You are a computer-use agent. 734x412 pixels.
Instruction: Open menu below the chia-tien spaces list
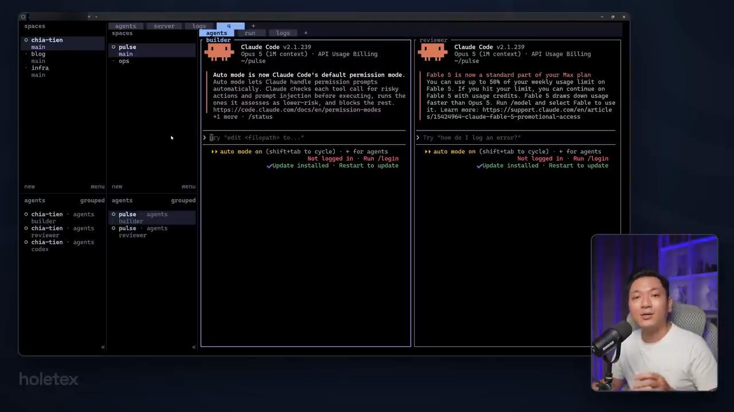tap(97, 187)
